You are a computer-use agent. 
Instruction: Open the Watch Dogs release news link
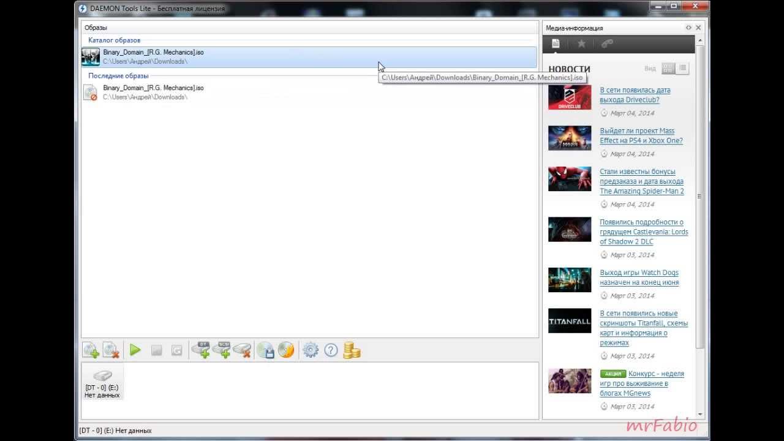639,277
